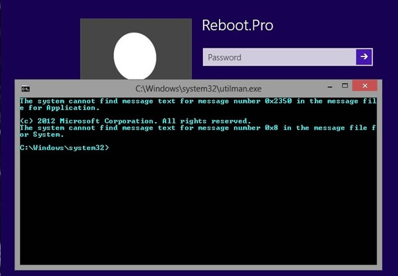Screen dimensions: 398x276
Task: Minimize the utilman.exe console window
Action: (330, 86)
